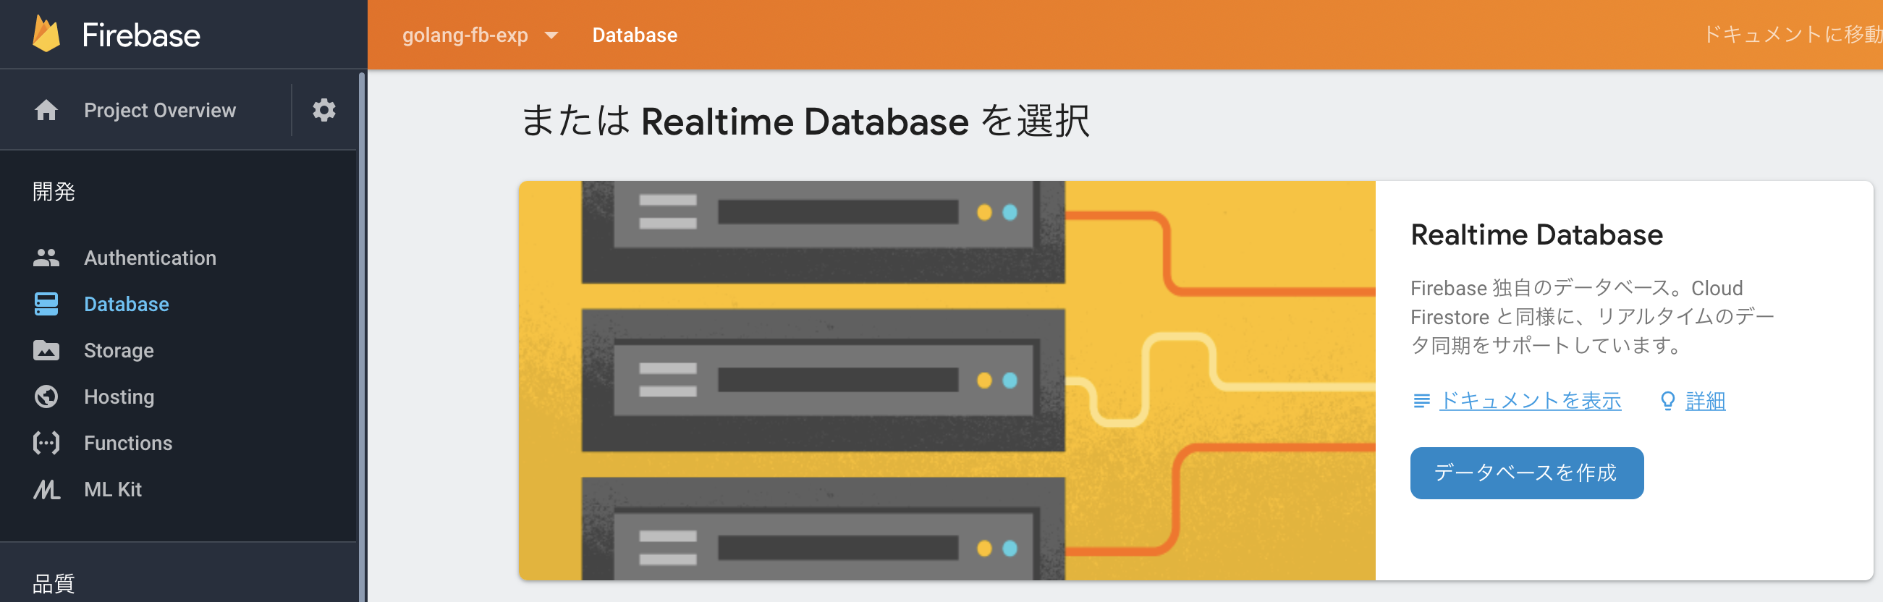Click the Authentication people icon
Screen dimensions: 1883x602
pos(46,258)
